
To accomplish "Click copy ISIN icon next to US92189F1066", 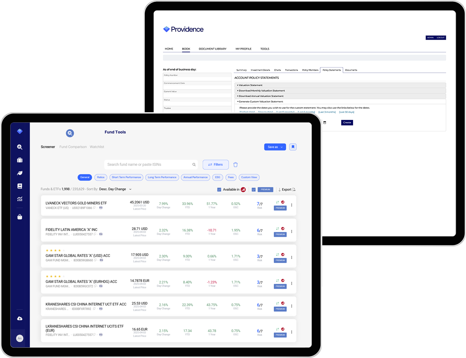I will pyautogui.click(x=94, y=208).
